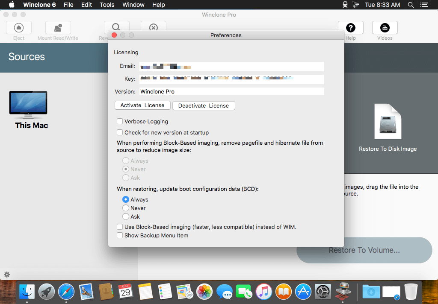The width and height of the screenshot is (438, 304).
Task: Open the Help toolbar icon
Action: pos(351,28)
